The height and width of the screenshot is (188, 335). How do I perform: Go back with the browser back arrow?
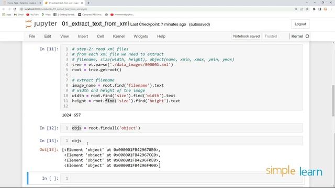coord(4,9)
